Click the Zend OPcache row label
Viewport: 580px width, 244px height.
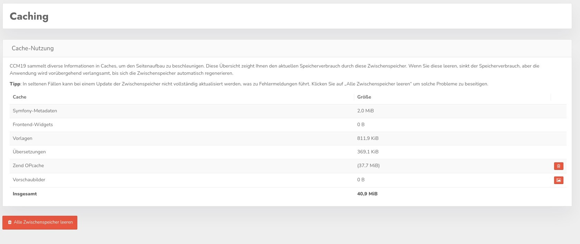28,166
